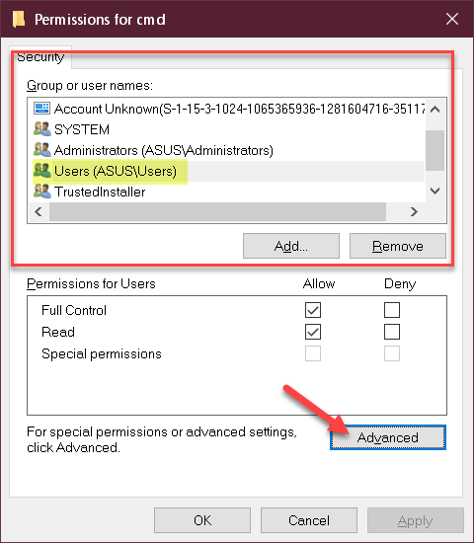Click the folder icon in title bar
The image size is (474, 543).
[19, 19]
